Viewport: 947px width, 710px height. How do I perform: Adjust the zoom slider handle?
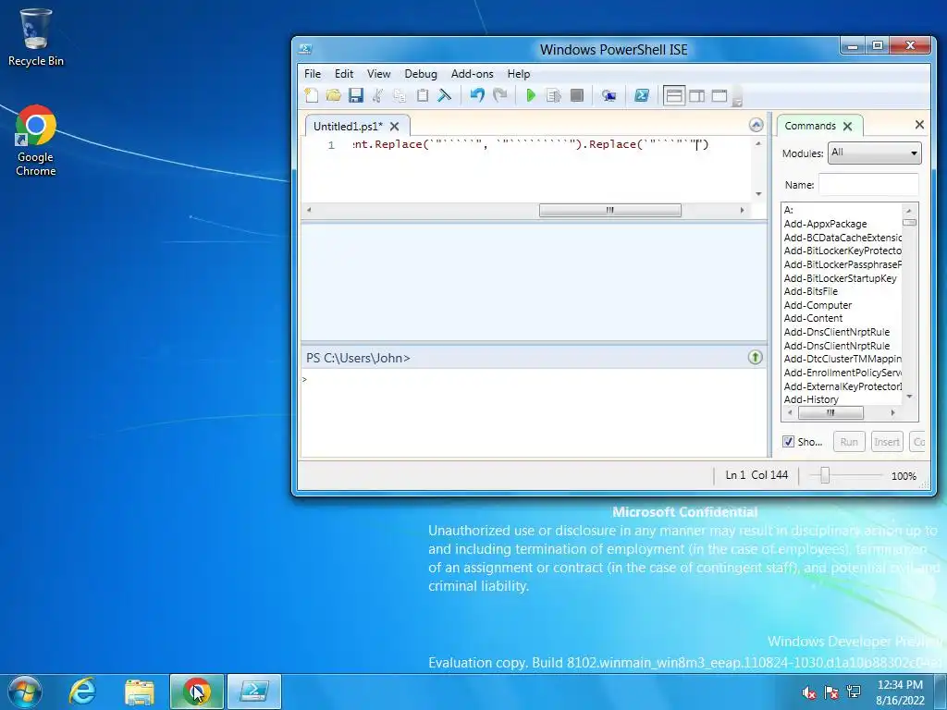(824, 476)
